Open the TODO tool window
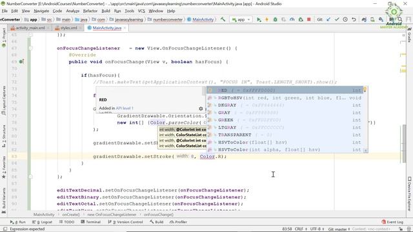413x232 pixels. (x=66, y=222)
